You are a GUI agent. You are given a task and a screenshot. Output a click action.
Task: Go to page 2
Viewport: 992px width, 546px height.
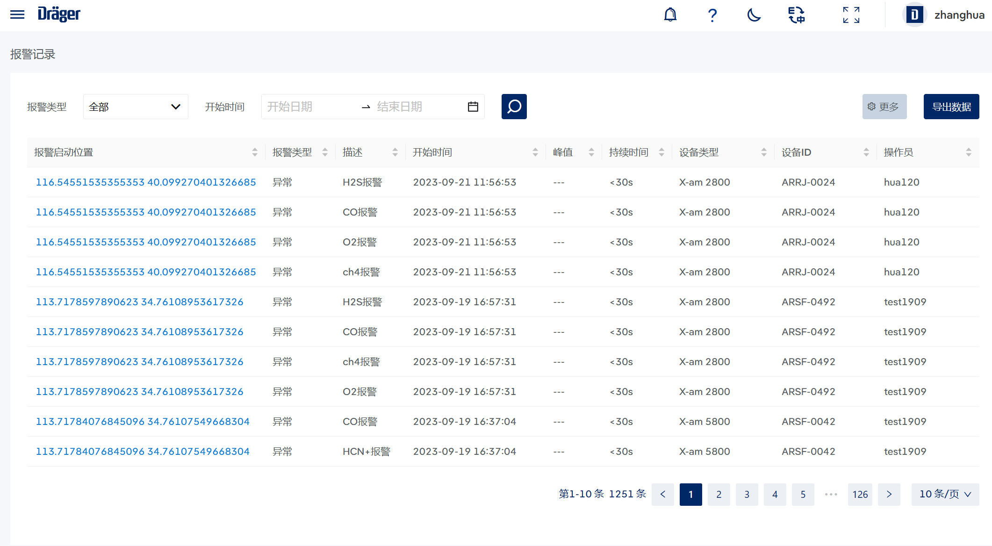tap(719, 494)
